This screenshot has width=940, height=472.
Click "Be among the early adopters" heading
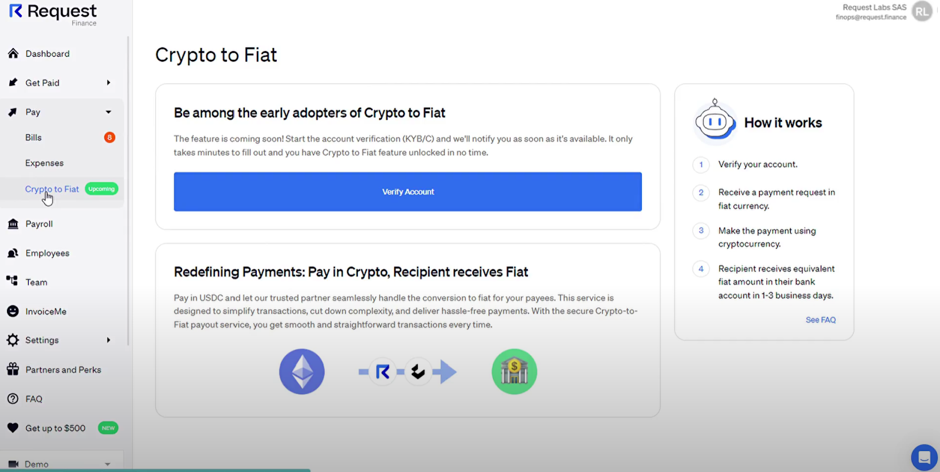pyautogui.click(x=310, y=113)
